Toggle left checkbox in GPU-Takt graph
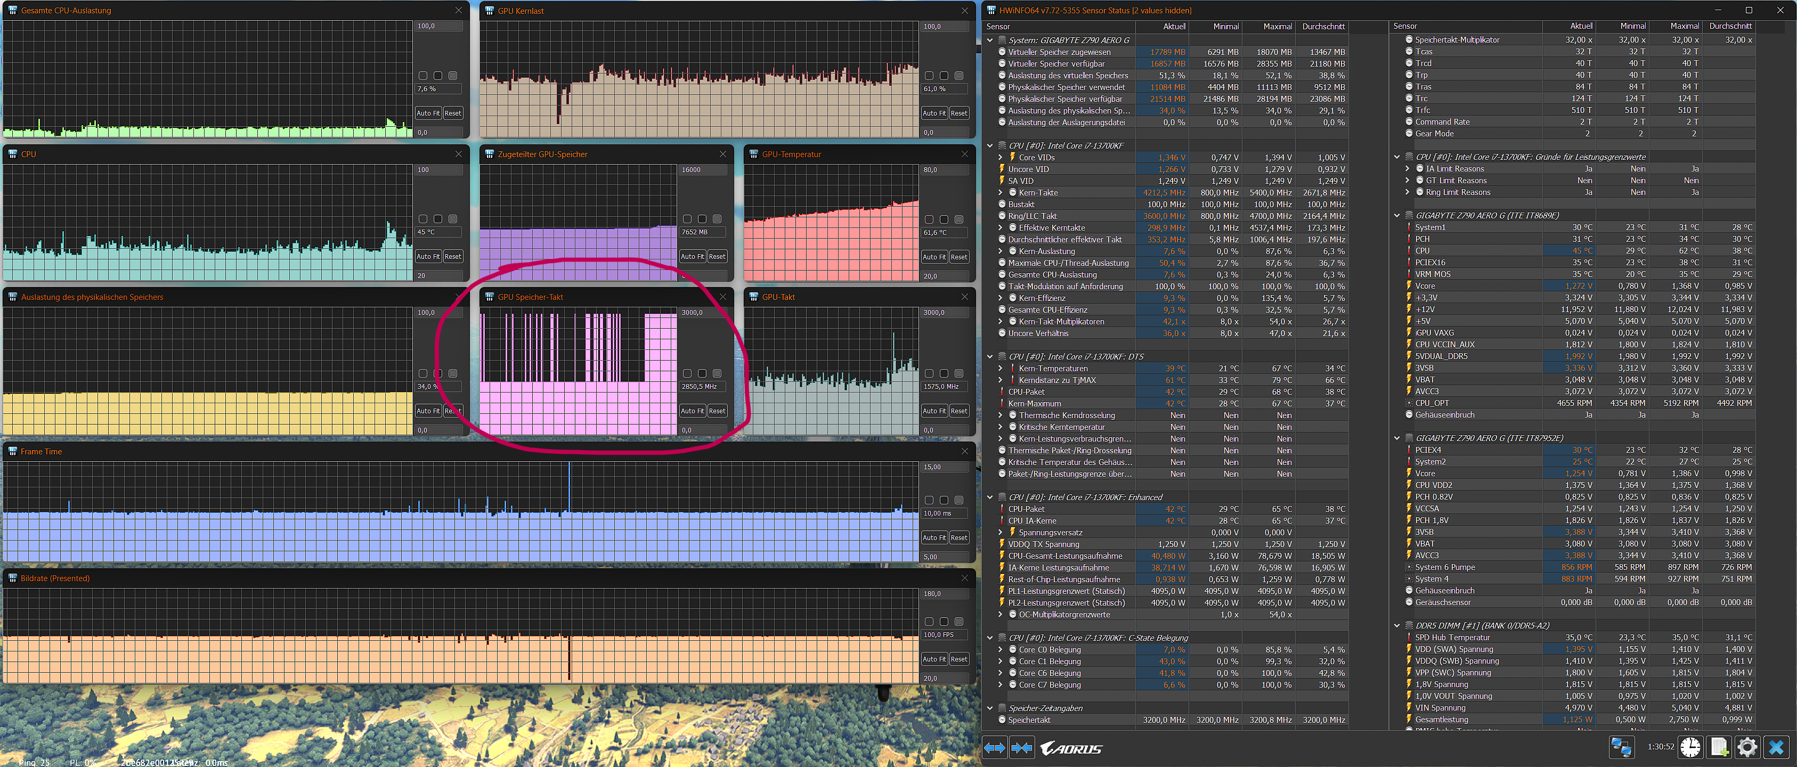Image resolution: width=1797 pixels, height=767 pixels. point(929,374)
